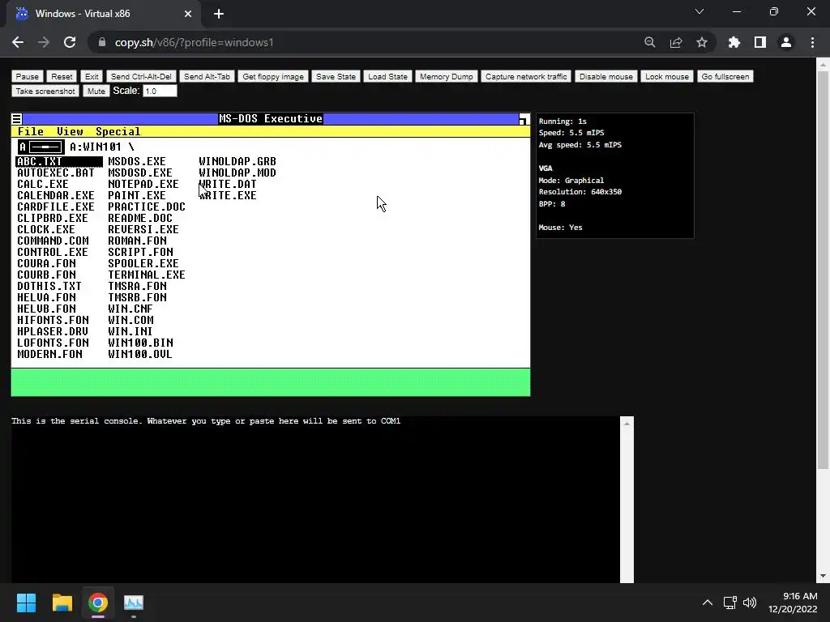Image resolution: width=830 pixels, height=622 pixels.
Task: Click Send Alt-Tab
Action: point(207,77)
